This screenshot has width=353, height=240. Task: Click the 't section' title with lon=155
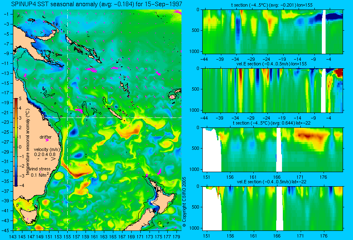click(x=272, y=5)
